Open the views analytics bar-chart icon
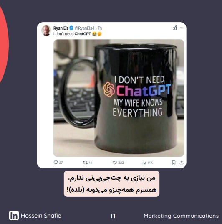Viewport: 222px width, 224px height. [x=144, y=163]
